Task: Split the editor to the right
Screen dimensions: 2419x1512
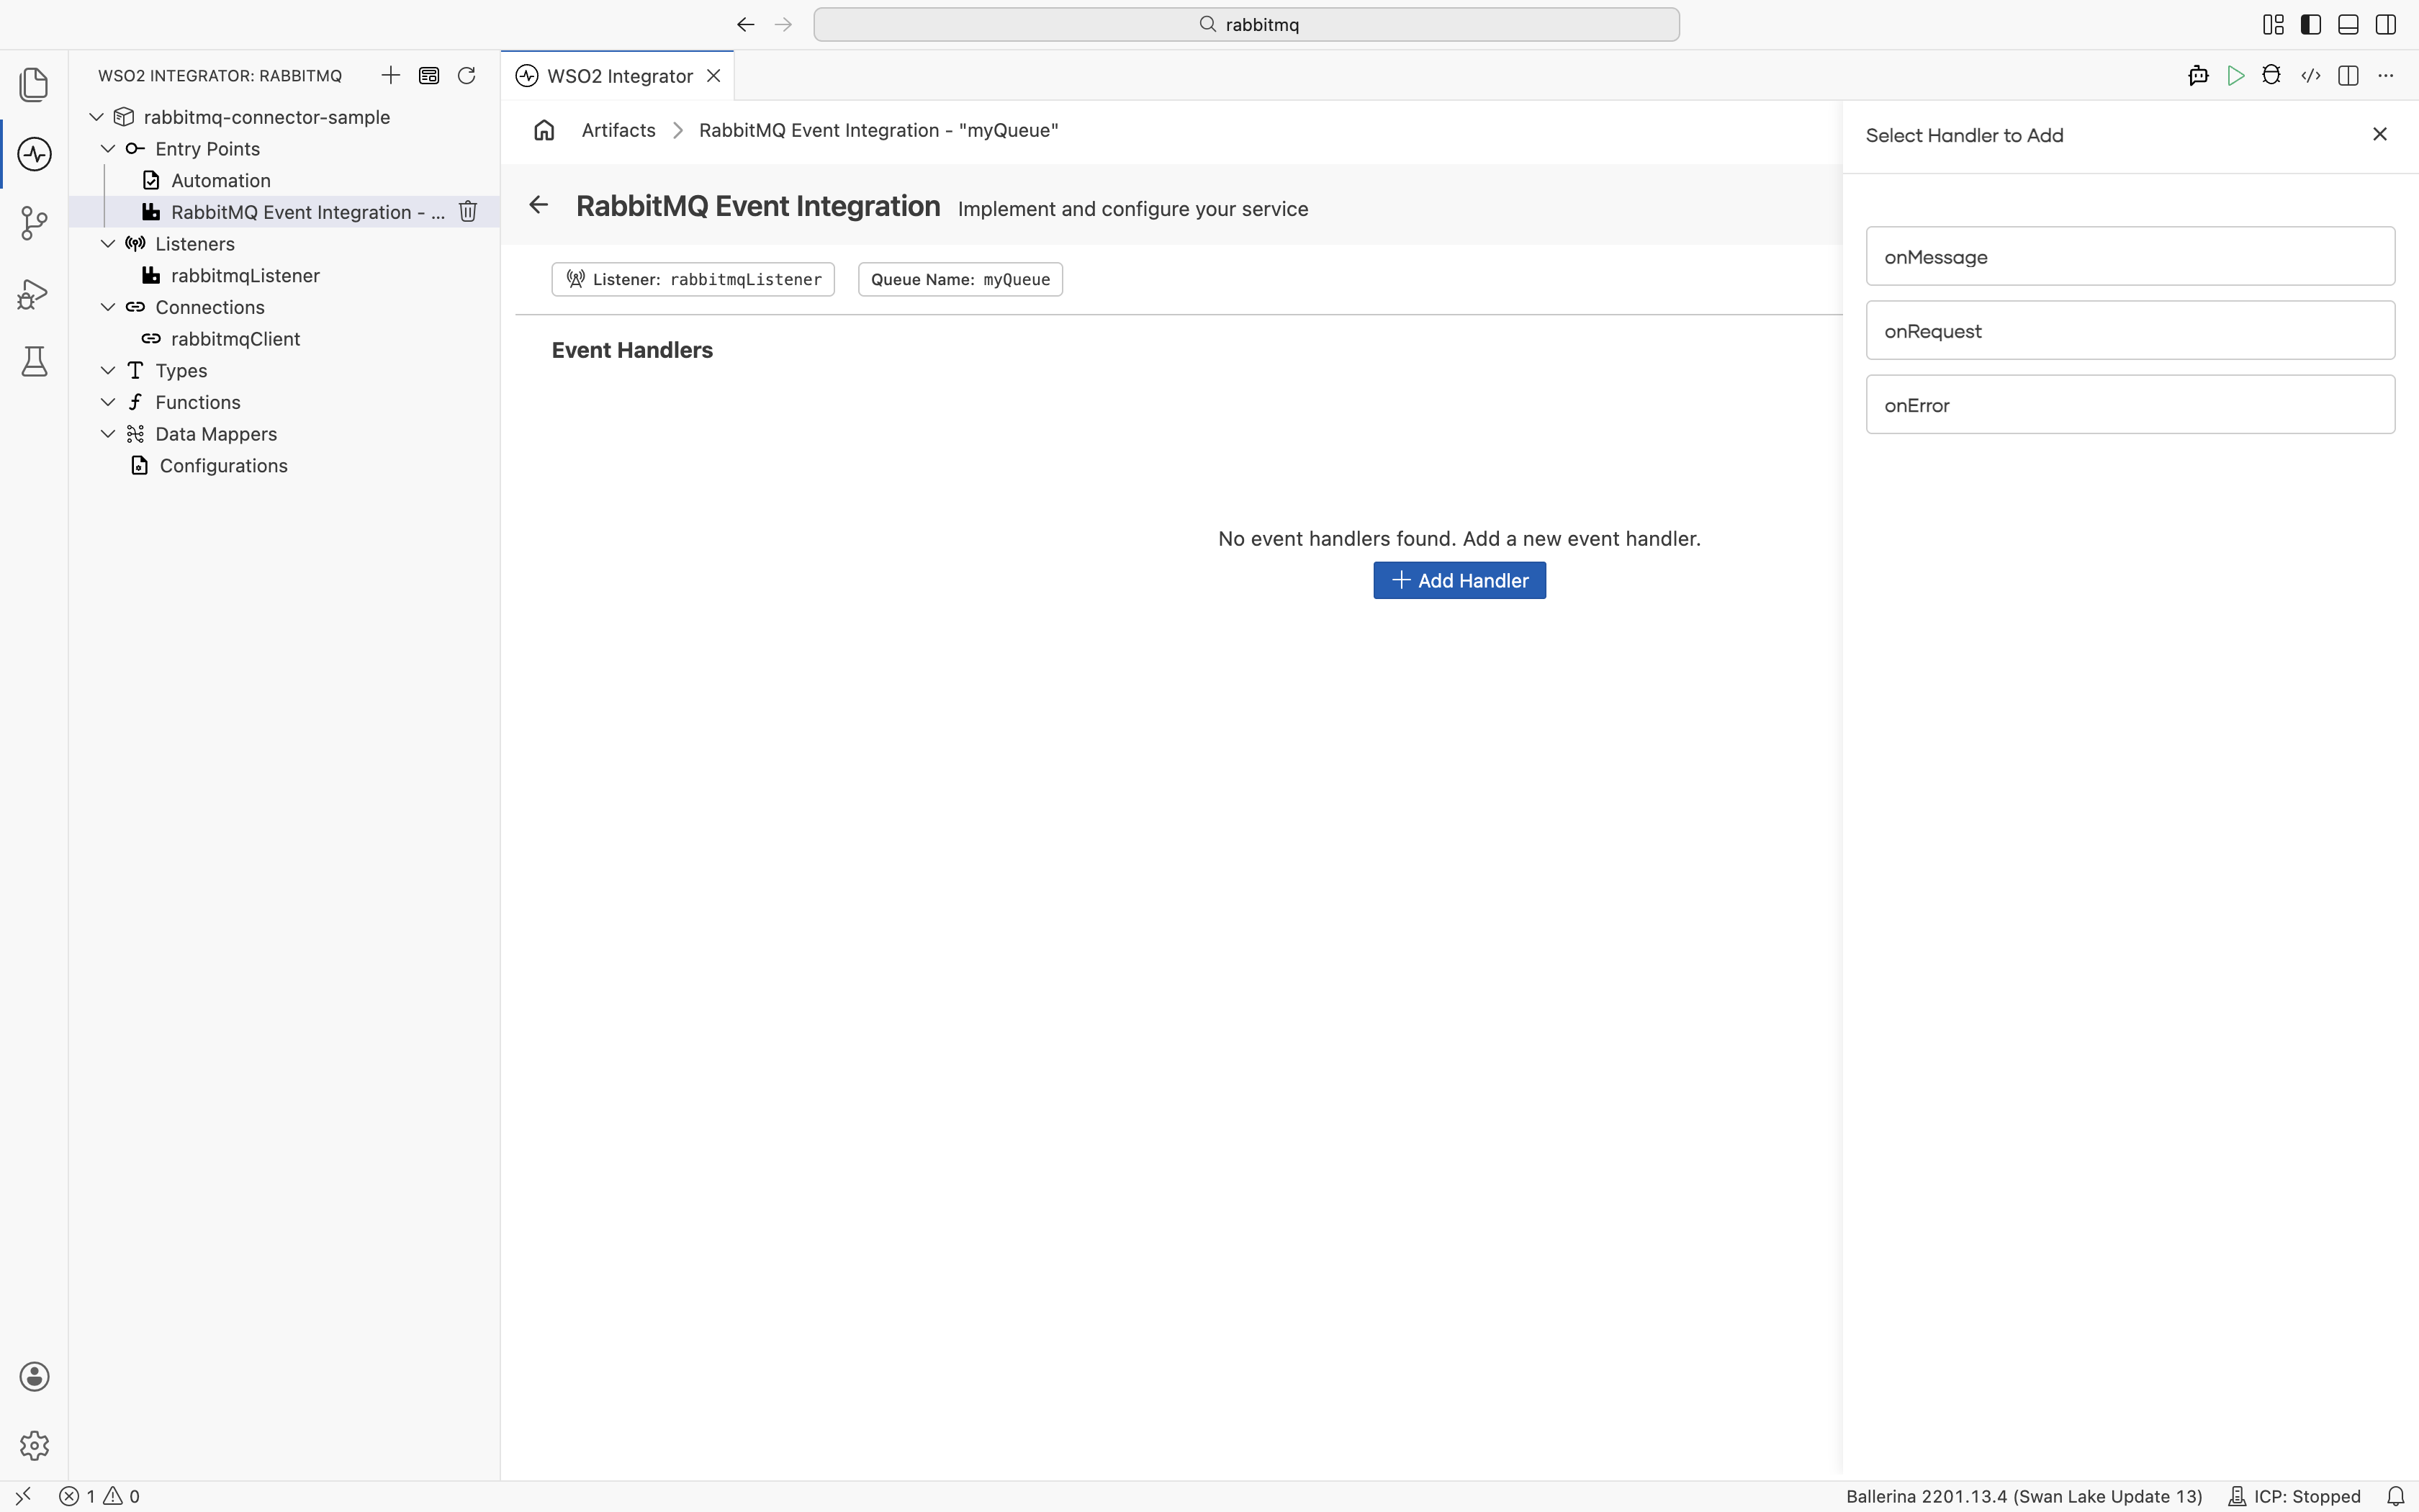Action: pyautogui.click(x=2348, y=75)
